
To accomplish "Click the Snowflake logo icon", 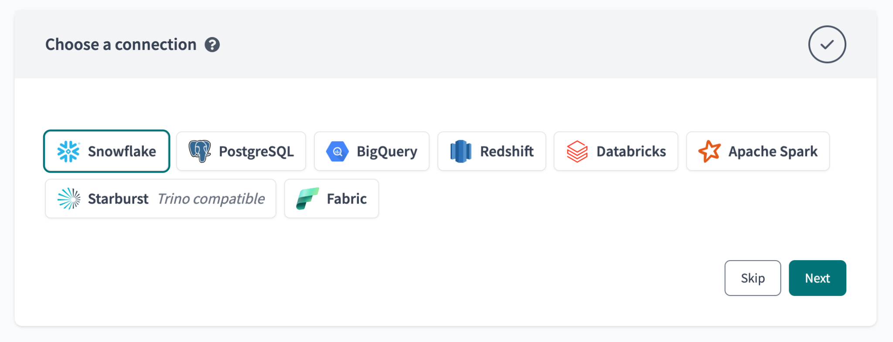I will (x=68, y=151).
